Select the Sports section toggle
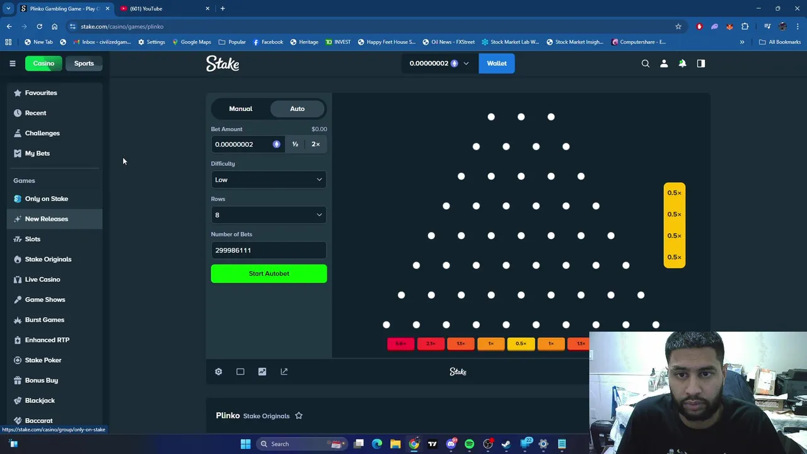807x454 pixels. (84, 63)
